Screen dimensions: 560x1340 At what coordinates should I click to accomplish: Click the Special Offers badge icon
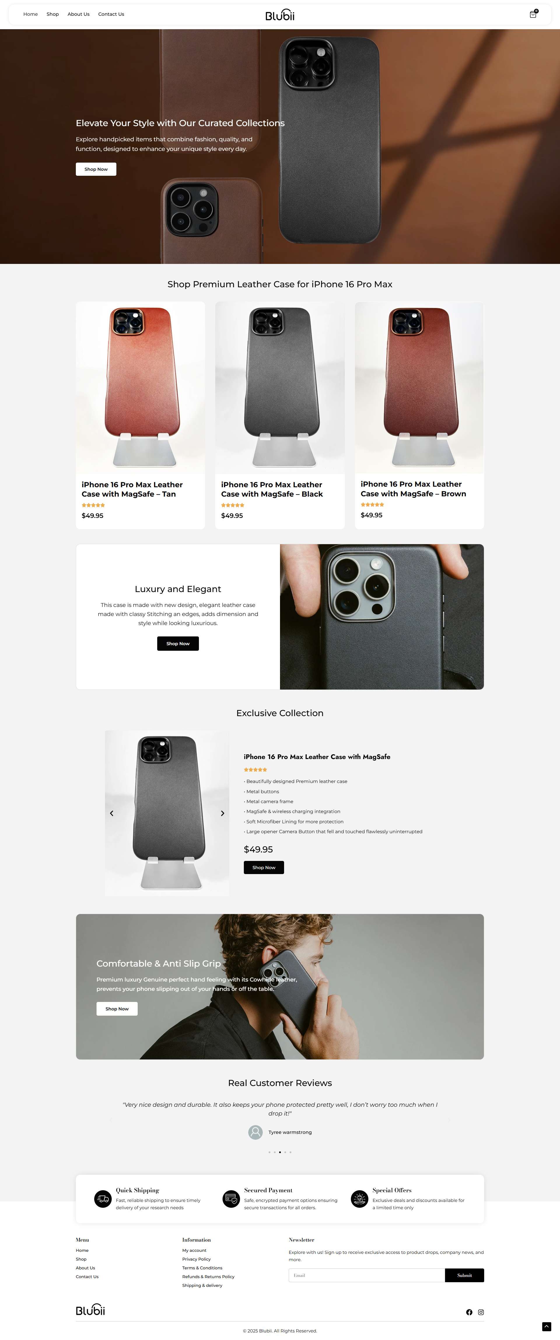(360, 1198)
